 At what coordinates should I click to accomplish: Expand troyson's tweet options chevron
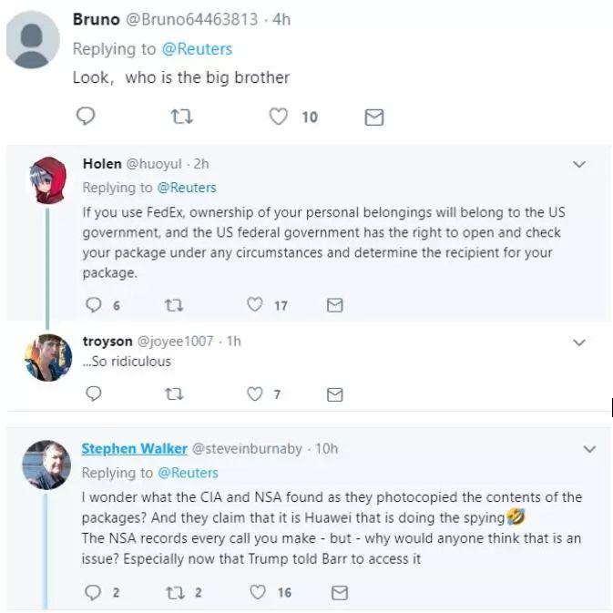pos(579,342)
